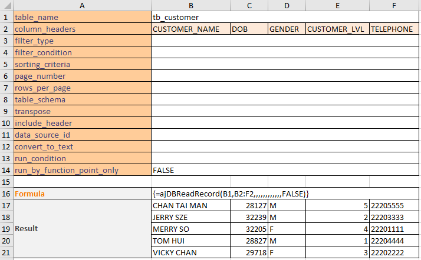Select the cell containing 32239
The height and width of the screenshot is (260, 421).
click(249, 217)
